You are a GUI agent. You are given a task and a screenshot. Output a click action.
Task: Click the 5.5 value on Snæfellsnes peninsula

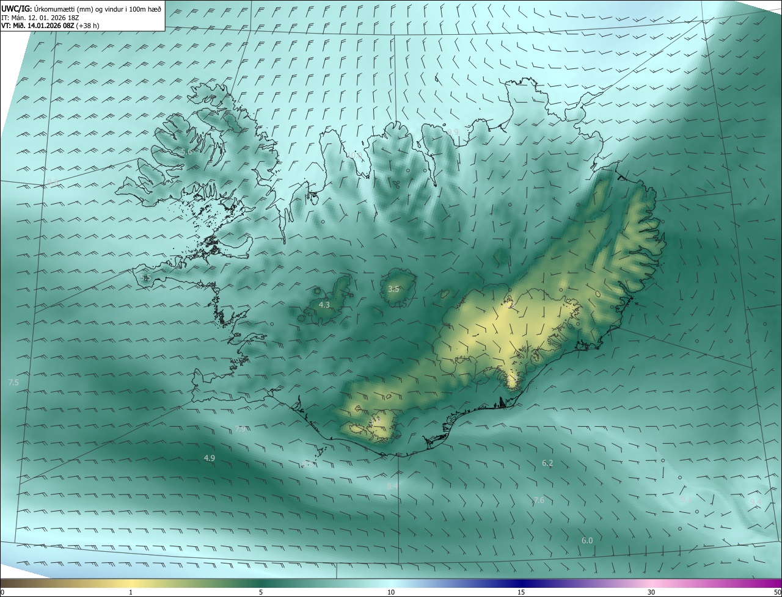tap(145, 278)
